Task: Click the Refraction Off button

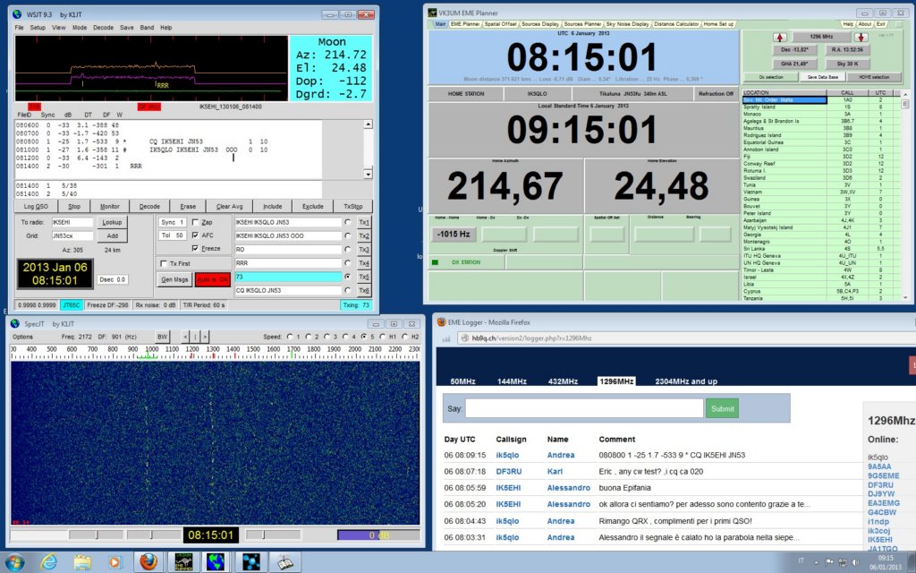Action: click(x=716, y=93)
